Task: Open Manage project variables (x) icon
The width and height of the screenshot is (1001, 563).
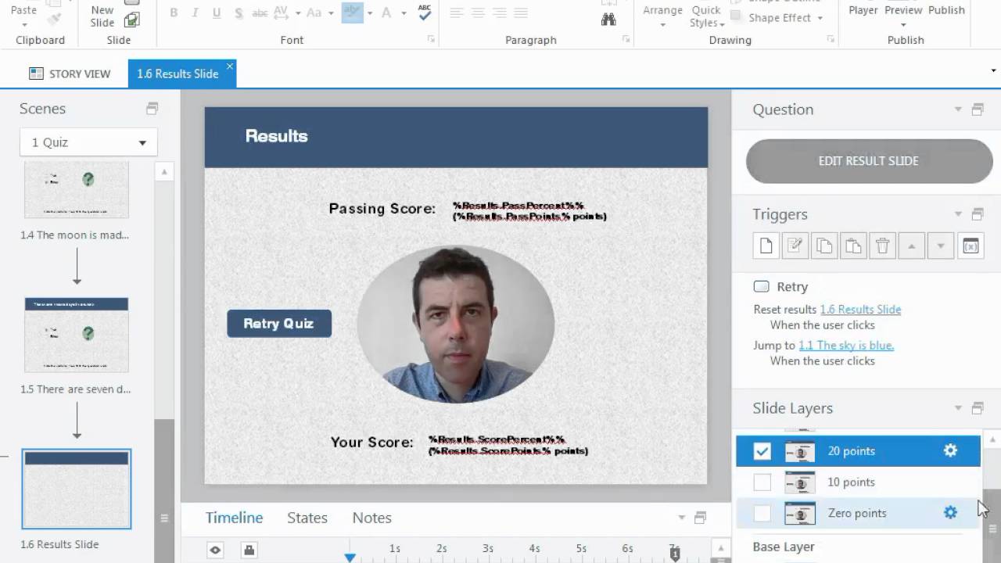Action: pos(970,246)
